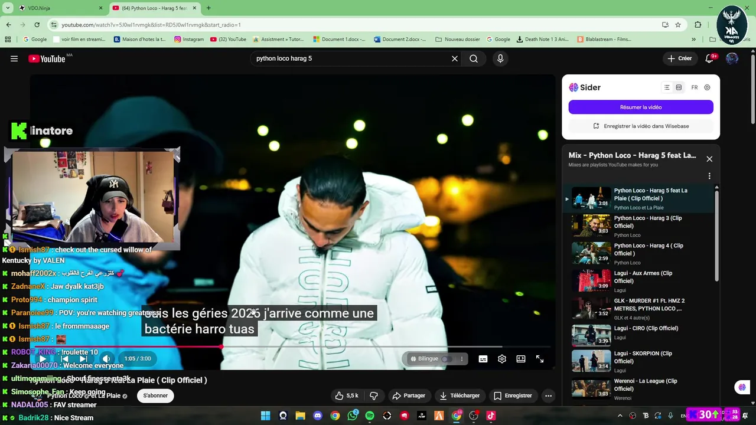The height and width of the screenshot is (425, 756).
Task: Close the Mix playlist panel
Action: [709, 159]
